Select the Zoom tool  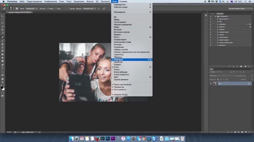coord(3,82)
